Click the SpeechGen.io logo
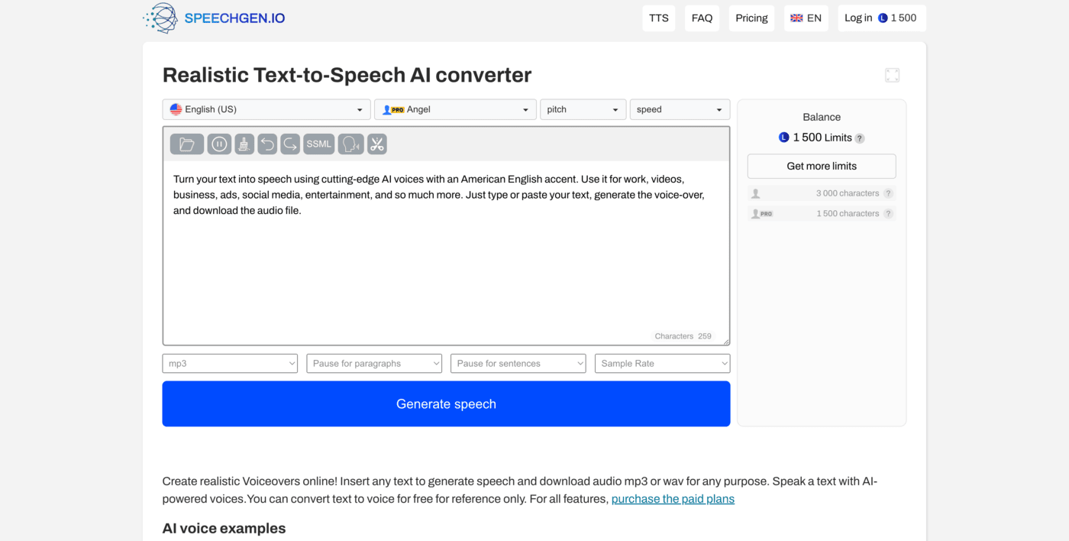This screenshot has width=1069, height=541. [214, 18]
